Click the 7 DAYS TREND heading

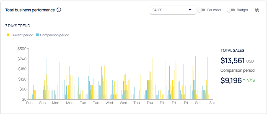pos(18,26)
